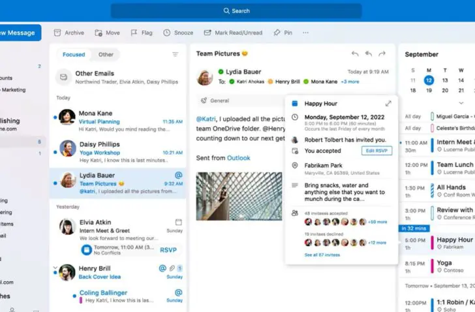Collapse the Henry Brill conversation thread

(x=55, y=268)
